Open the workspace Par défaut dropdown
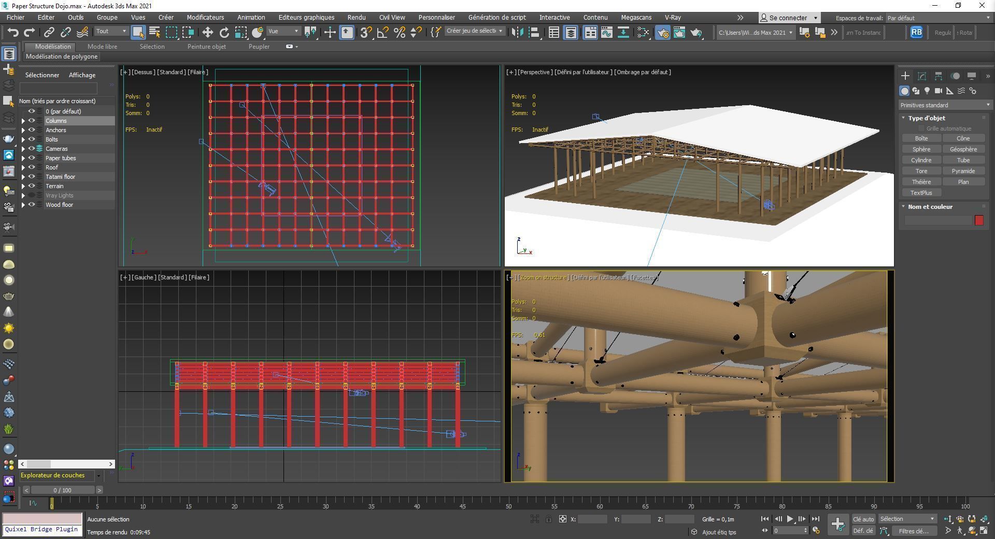Viewport: 995px width, 539px height. pos(938,18)
